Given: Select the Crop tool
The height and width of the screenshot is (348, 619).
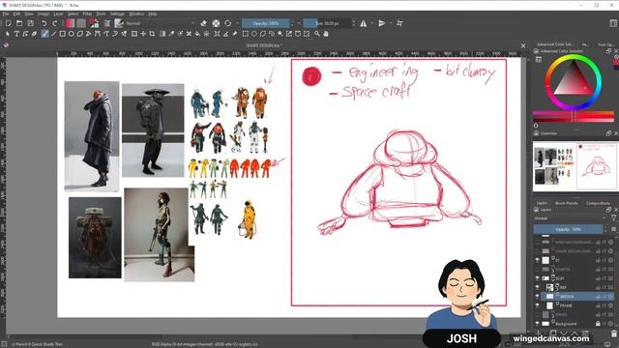Looking at the screenshot, I should pyautogui.click(x=152, y=34).
